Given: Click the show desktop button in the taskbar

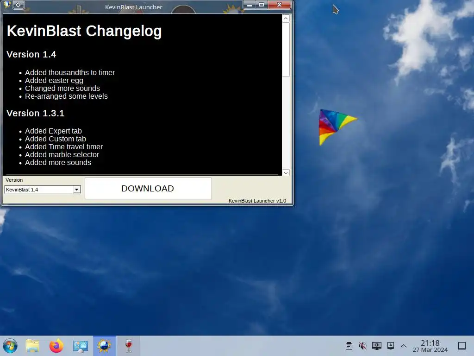Looking at the screenshot, I should click(x=462, y=346).
